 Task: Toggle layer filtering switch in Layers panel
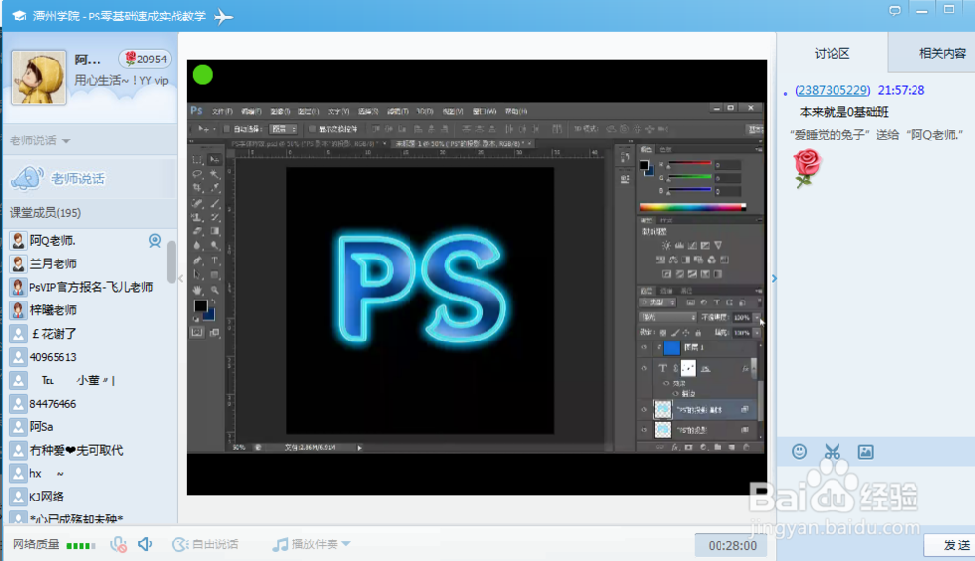(x=759, y=302)
